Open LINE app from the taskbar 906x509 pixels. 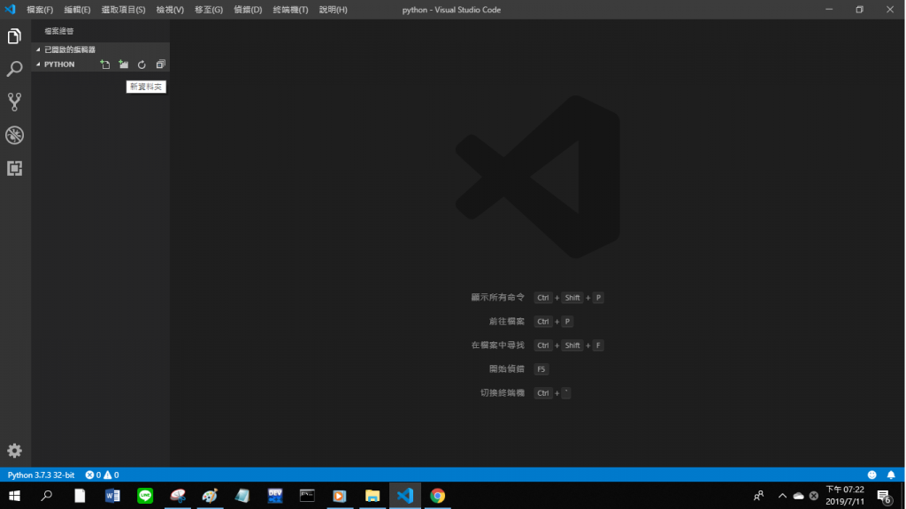[x=145, y=496]
